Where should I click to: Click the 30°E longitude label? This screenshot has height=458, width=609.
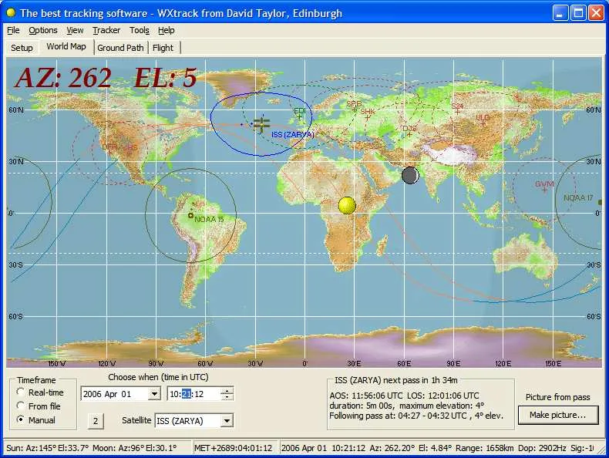point(354,364)
